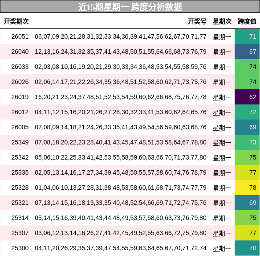Click span value 72 for issue 26012

coord(247,112)
